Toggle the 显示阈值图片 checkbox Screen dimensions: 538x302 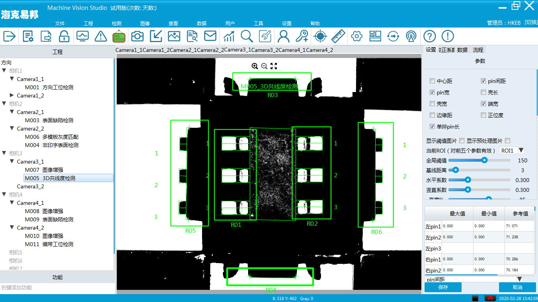click(462, 141)
